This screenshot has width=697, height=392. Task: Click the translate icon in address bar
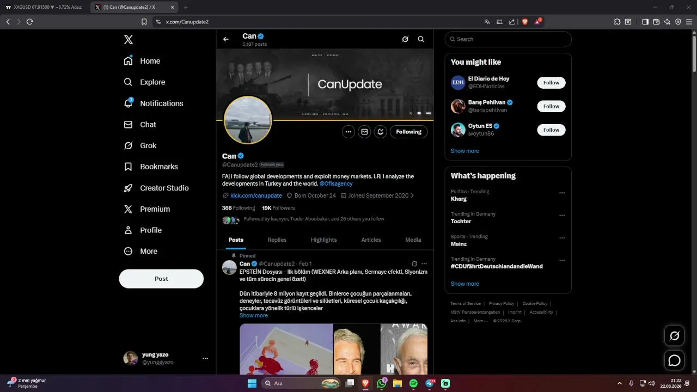tap(487, 22)
